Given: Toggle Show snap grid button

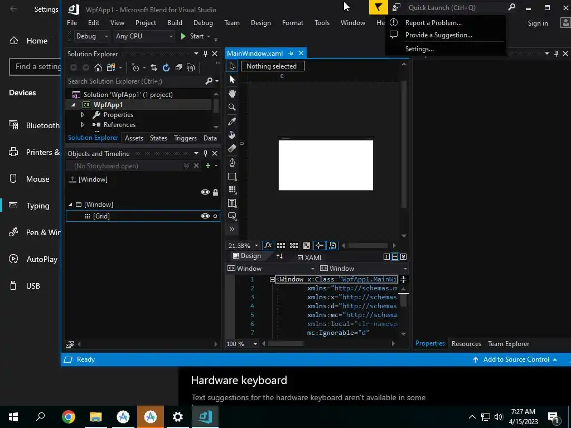Looking at the screenshot, I should tap(281, 246).
